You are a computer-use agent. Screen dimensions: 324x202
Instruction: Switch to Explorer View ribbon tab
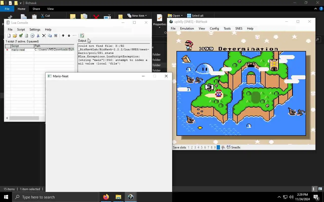(50, 9)
